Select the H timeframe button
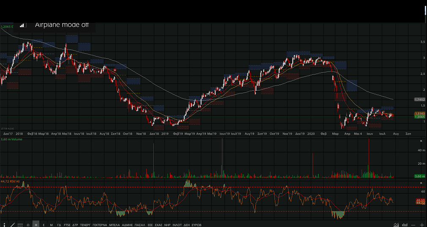 36,224
